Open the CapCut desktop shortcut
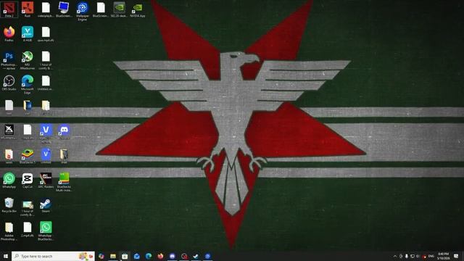This screenshot has width=464, height=261. [28, 181]
